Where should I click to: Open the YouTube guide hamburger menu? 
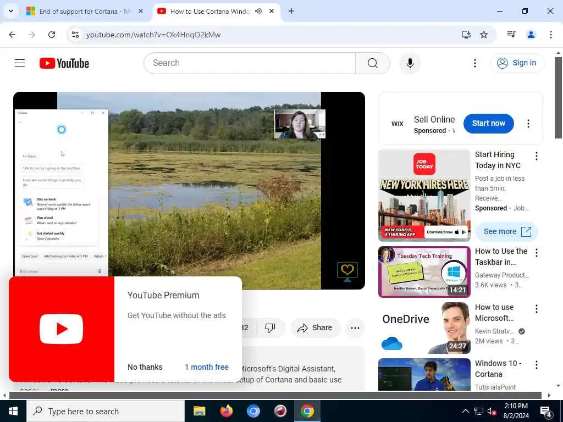tap(20, 63)
